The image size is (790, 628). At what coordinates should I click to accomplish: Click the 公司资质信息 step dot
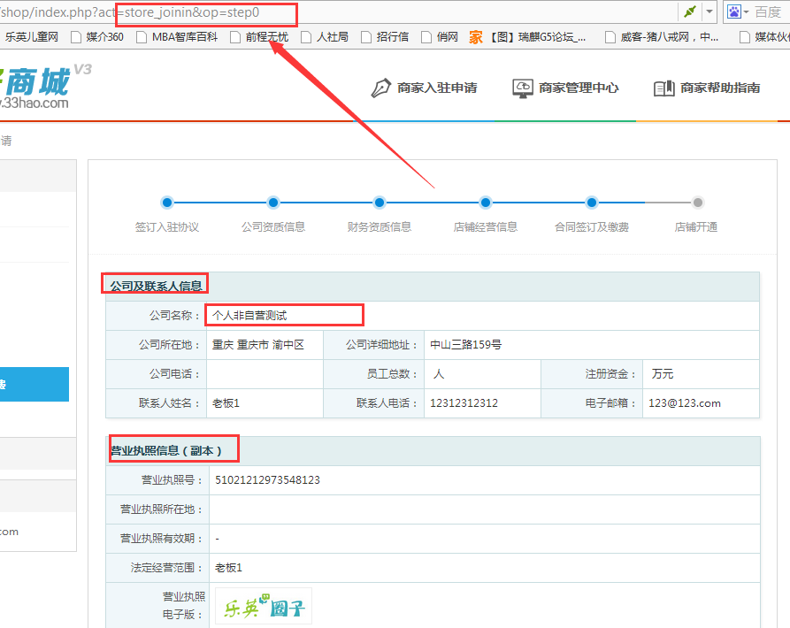coord(273,203)
